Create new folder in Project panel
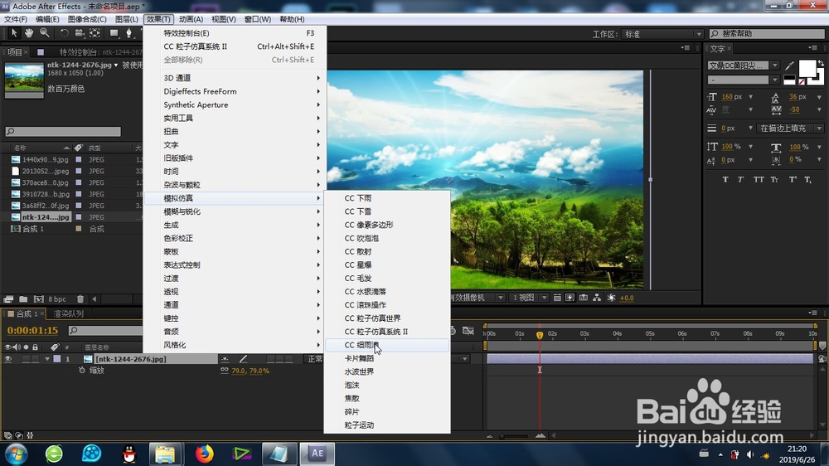 [23, 299]
